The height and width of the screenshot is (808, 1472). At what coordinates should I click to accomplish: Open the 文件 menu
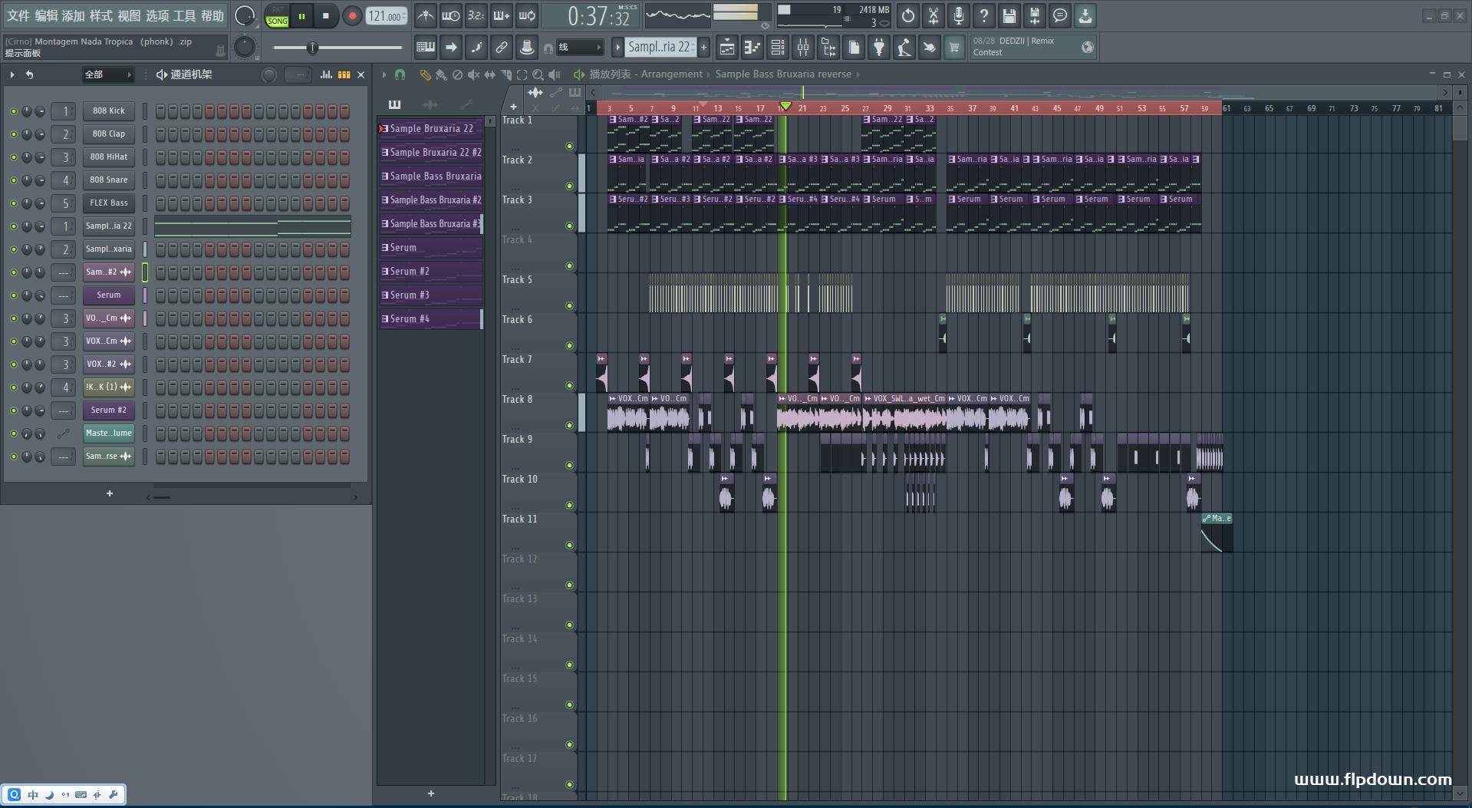18,15
